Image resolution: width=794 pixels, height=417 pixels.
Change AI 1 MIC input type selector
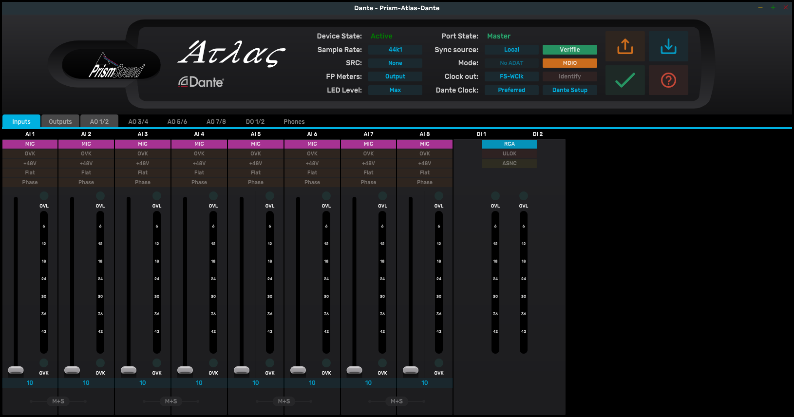coord(30,144)
